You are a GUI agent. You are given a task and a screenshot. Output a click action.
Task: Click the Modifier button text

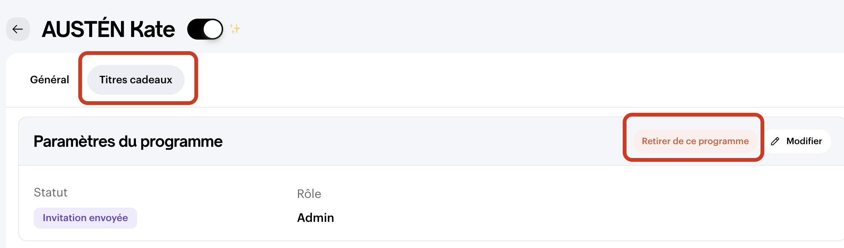(x=804, y=141)
